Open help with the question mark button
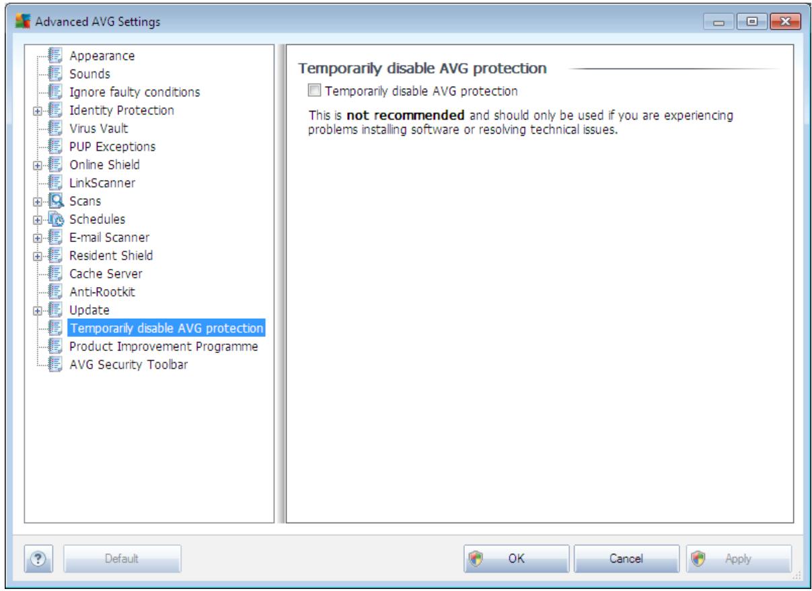This screenshot has width=812, height=591. coord(37,558)
